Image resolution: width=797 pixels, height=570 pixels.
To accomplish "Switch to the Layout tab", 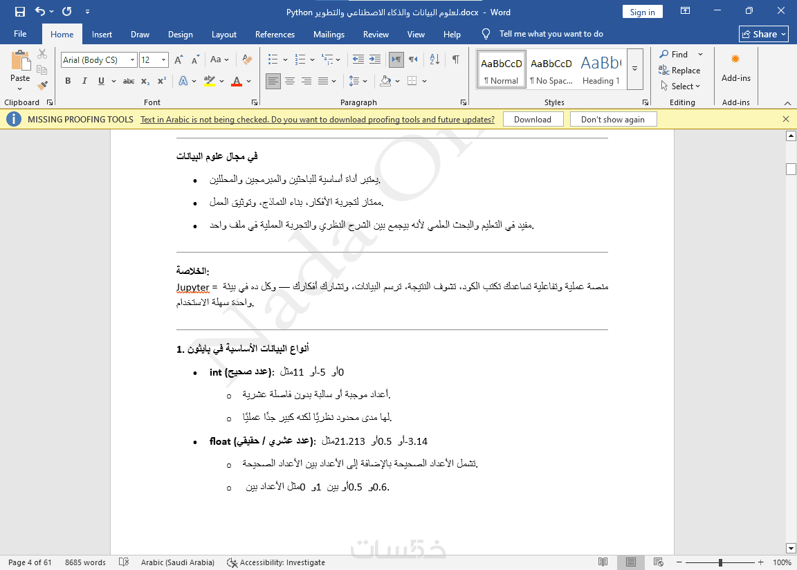I will tap(224, 34).
